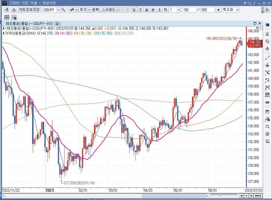Toggle the eye visibility icon in sidebar
Viewport: 272px width, 200px height.
[267, 103]
